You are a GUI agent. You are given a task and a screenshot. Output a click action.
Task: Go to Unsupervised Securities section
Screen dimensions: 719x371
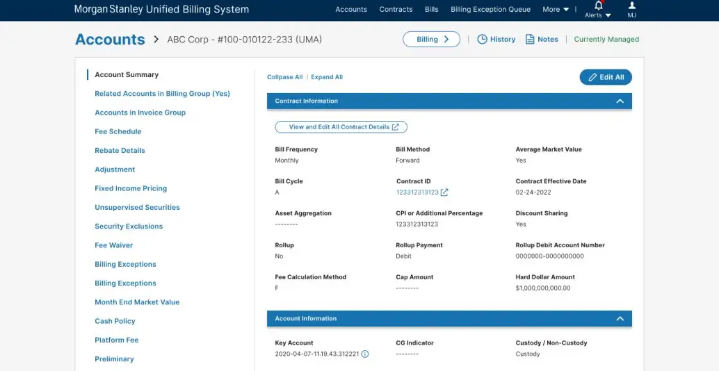click(x=137, y=208)
